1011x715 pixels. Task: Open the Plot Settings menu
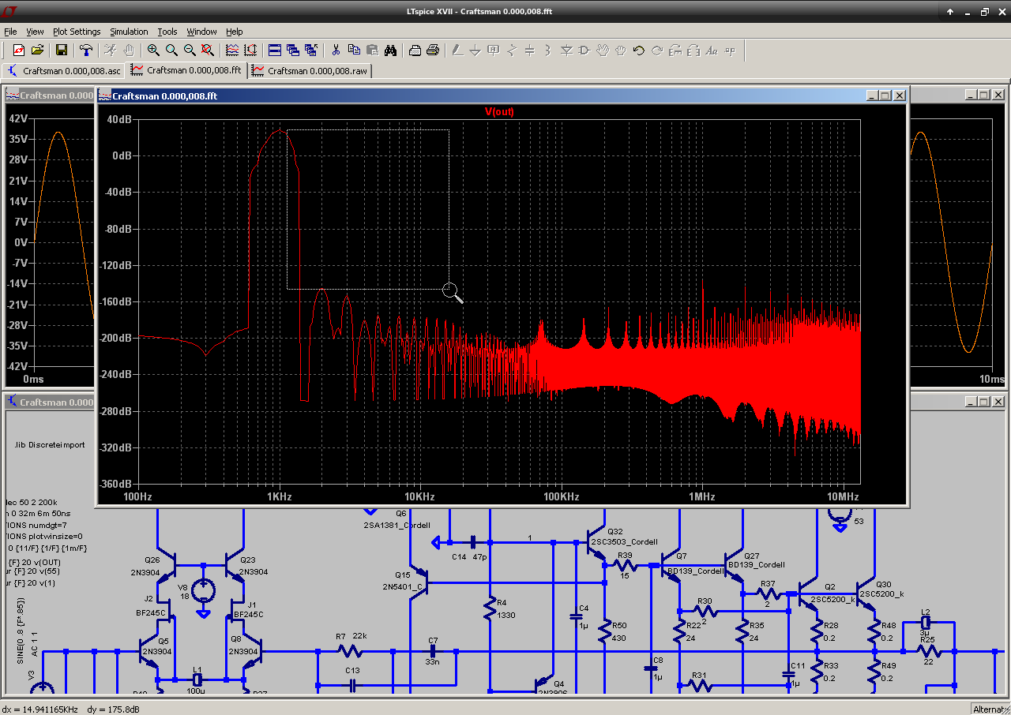tap(77, 32)
